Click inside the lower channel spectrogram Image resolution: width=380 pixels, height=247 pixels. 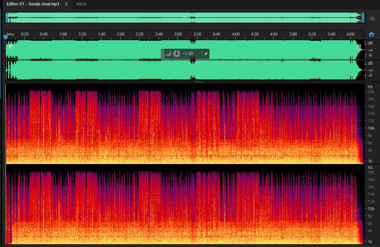185,204
